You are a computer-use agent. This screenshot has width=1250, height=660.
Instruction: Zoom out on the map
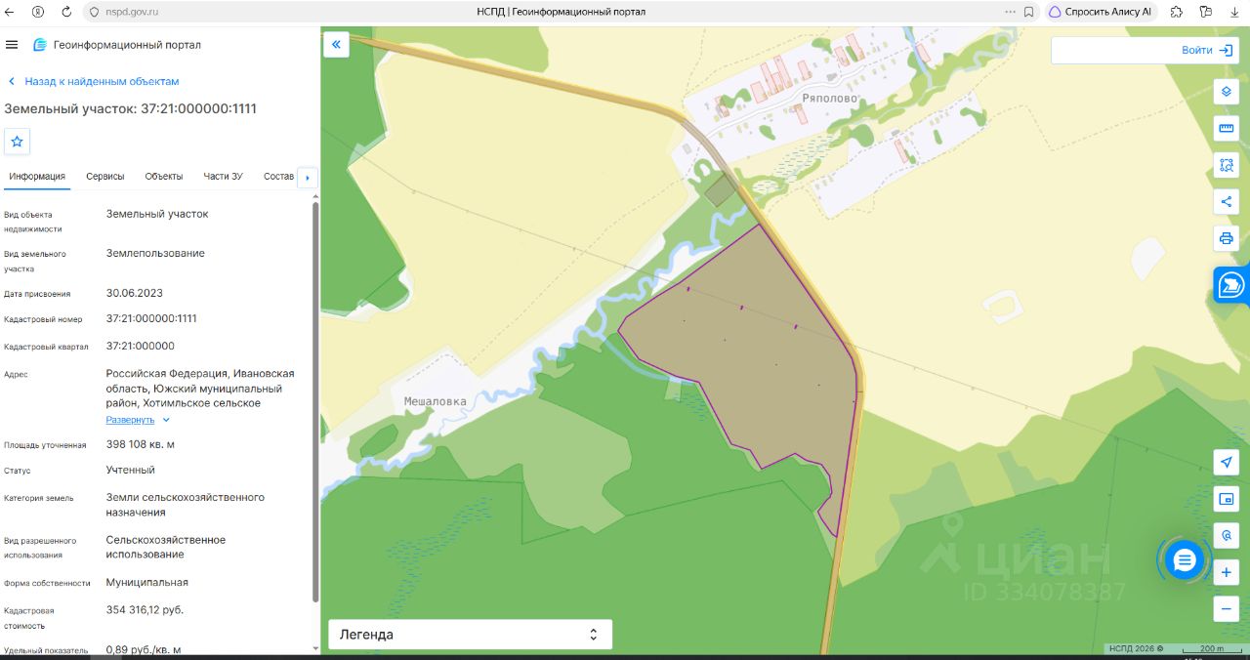[x=1227, y=608]
